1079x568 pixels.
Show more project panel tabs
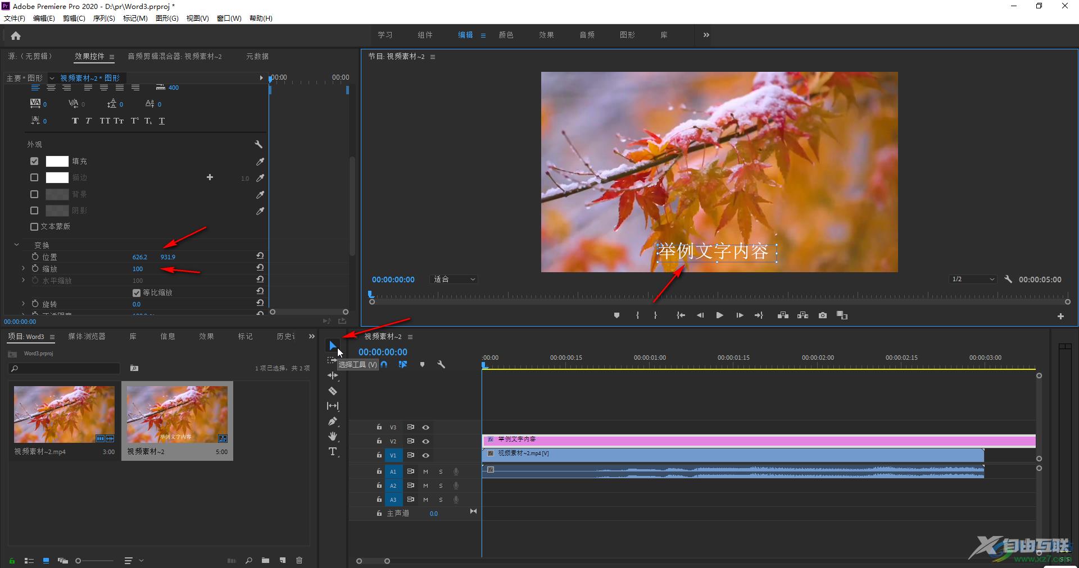pos(311,336)
